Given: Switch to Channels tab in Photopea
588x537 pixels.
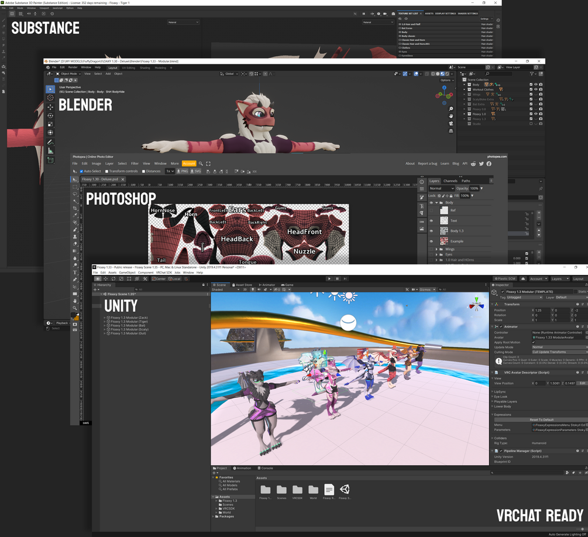Looking at the screenshot, I should (x=450, y=181).
